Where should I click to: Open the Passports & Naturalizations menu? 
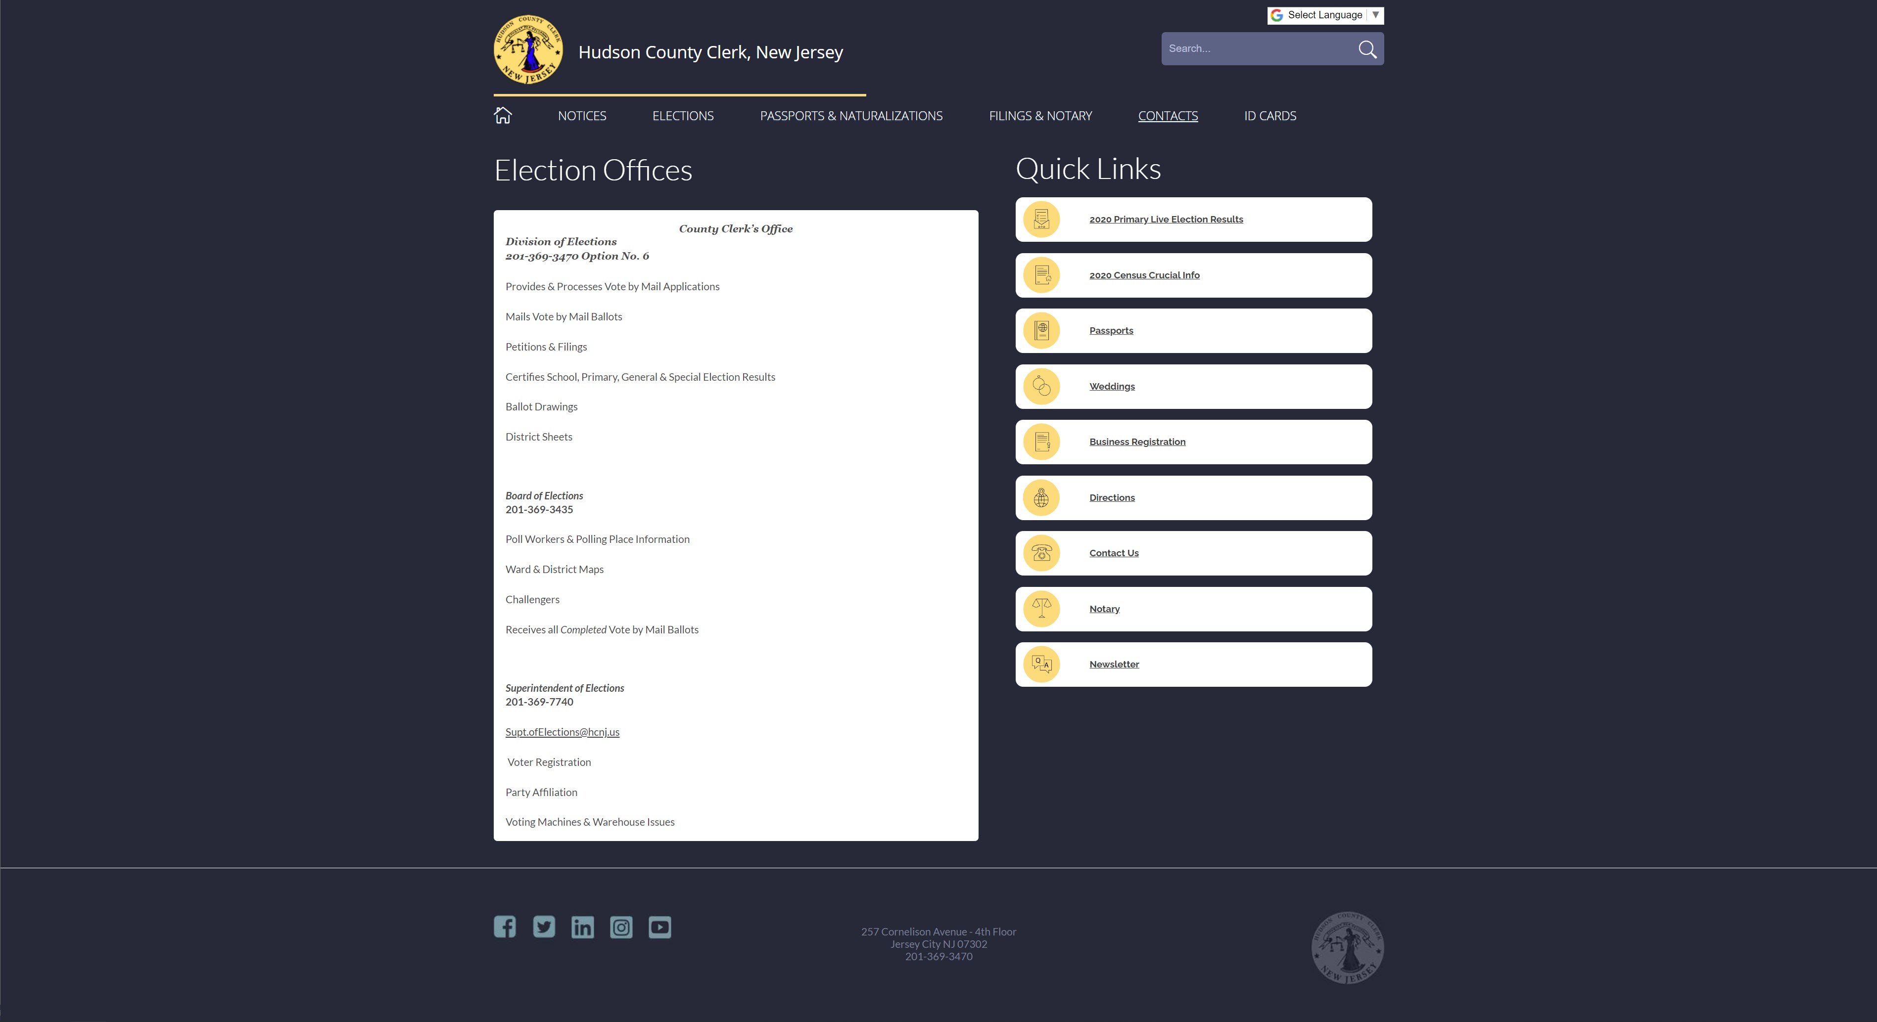click(x=851, y=116)
